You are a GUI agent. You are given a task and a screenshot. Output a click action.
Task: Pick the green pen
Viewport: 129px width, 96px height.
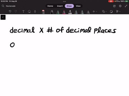click(58, 12)
